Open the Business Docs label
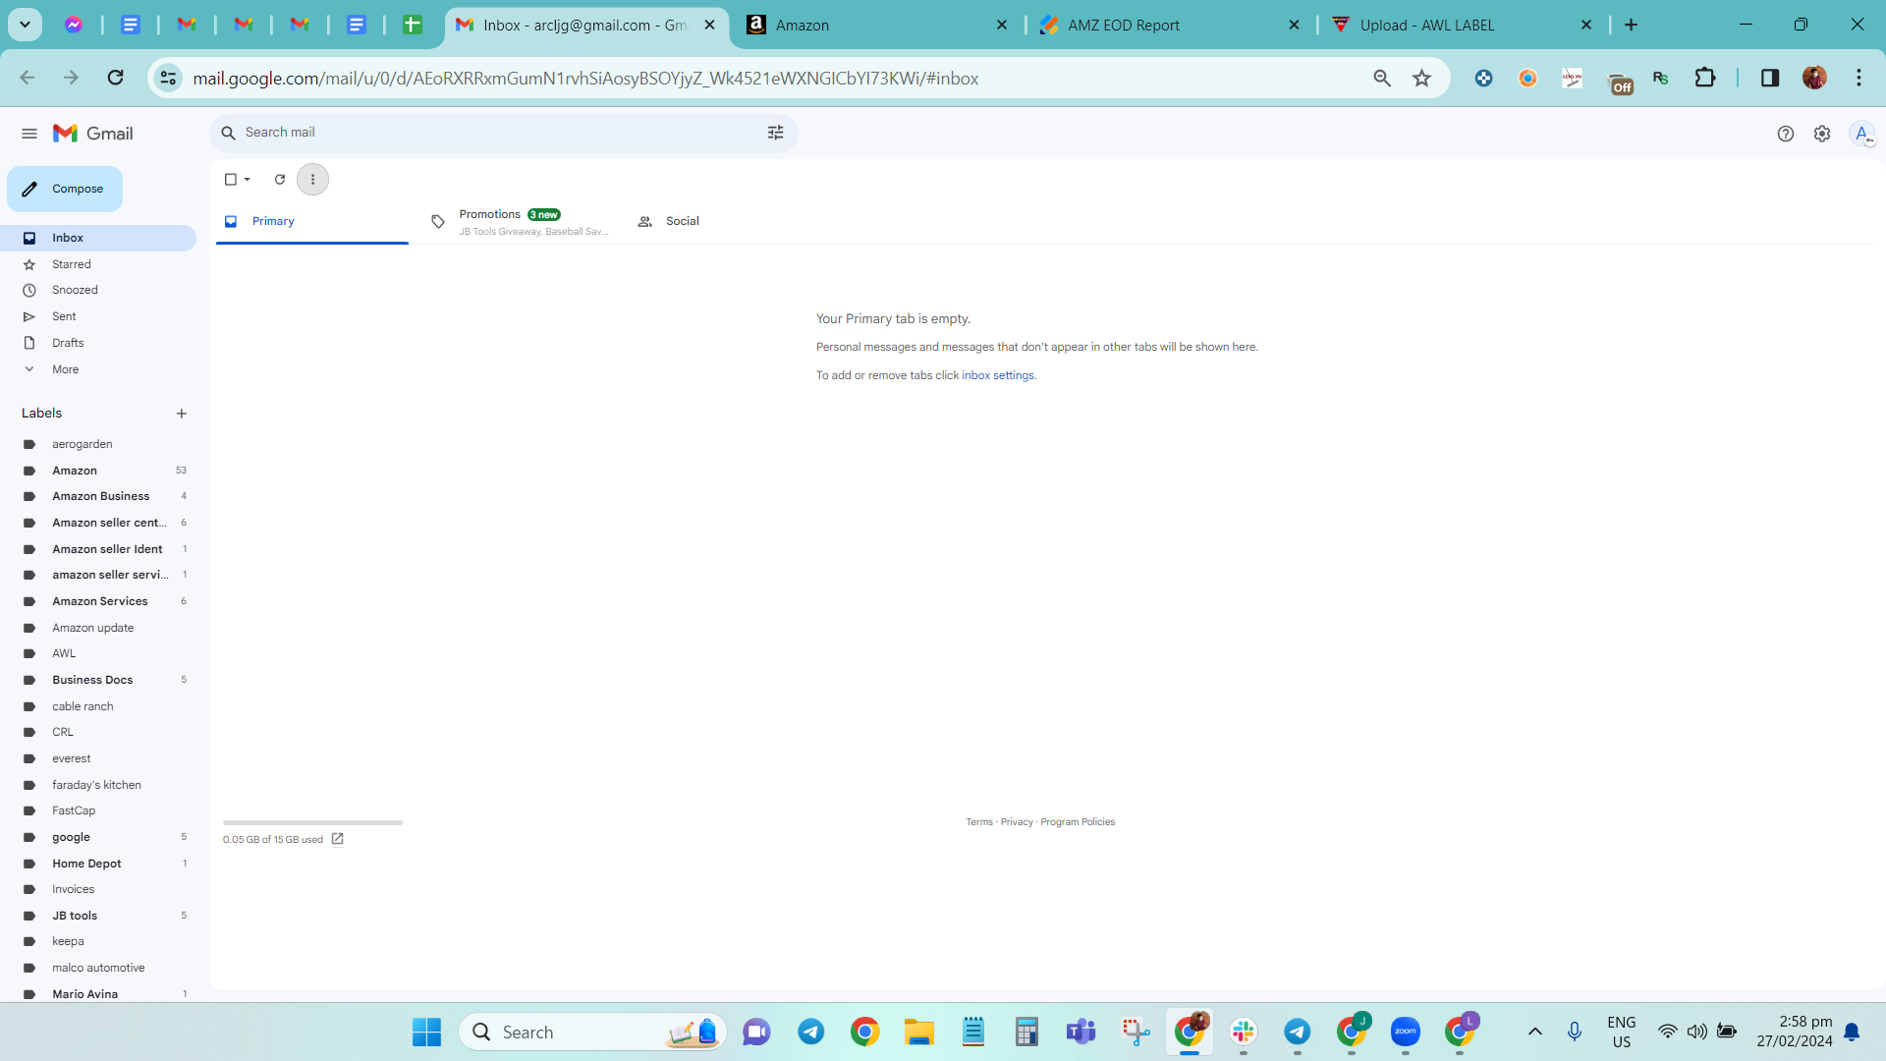Viewport: 1886px width, 1061px height. tap(98, 680)
